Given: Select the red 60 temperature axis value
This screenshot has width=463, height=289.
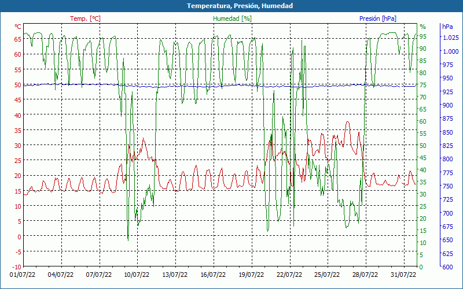Looking at the screenshot, I should point(18,54).
